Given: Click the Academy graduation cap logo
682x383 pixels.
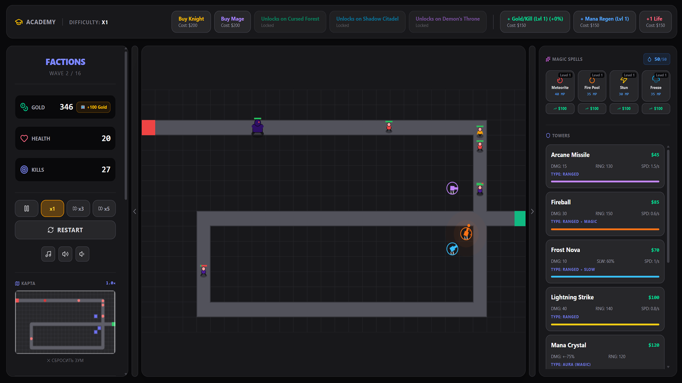Looking at the screenshot, I should pos(18,22).
